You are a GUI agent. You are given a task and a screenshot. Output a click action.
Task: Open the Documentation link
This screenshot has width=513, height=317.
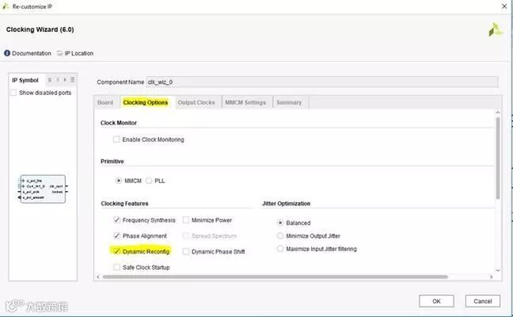pos(32,53)
